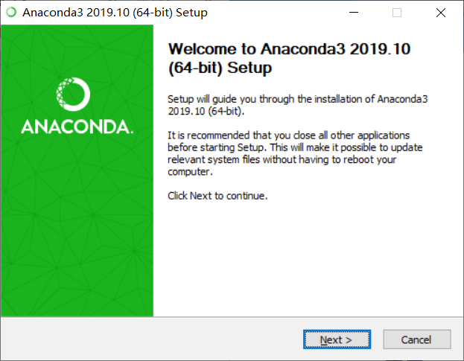Click the '(64-bit) Setup' heading line
The image size is (464, 361).
pos(221,68)
